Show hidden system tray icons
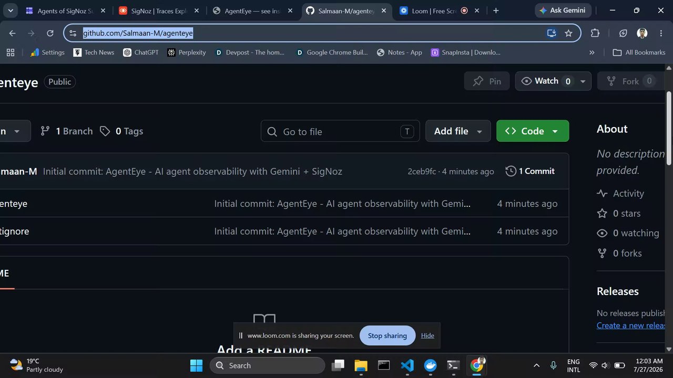The height and width of the screenshot is (378, 673). click(536, 365)
